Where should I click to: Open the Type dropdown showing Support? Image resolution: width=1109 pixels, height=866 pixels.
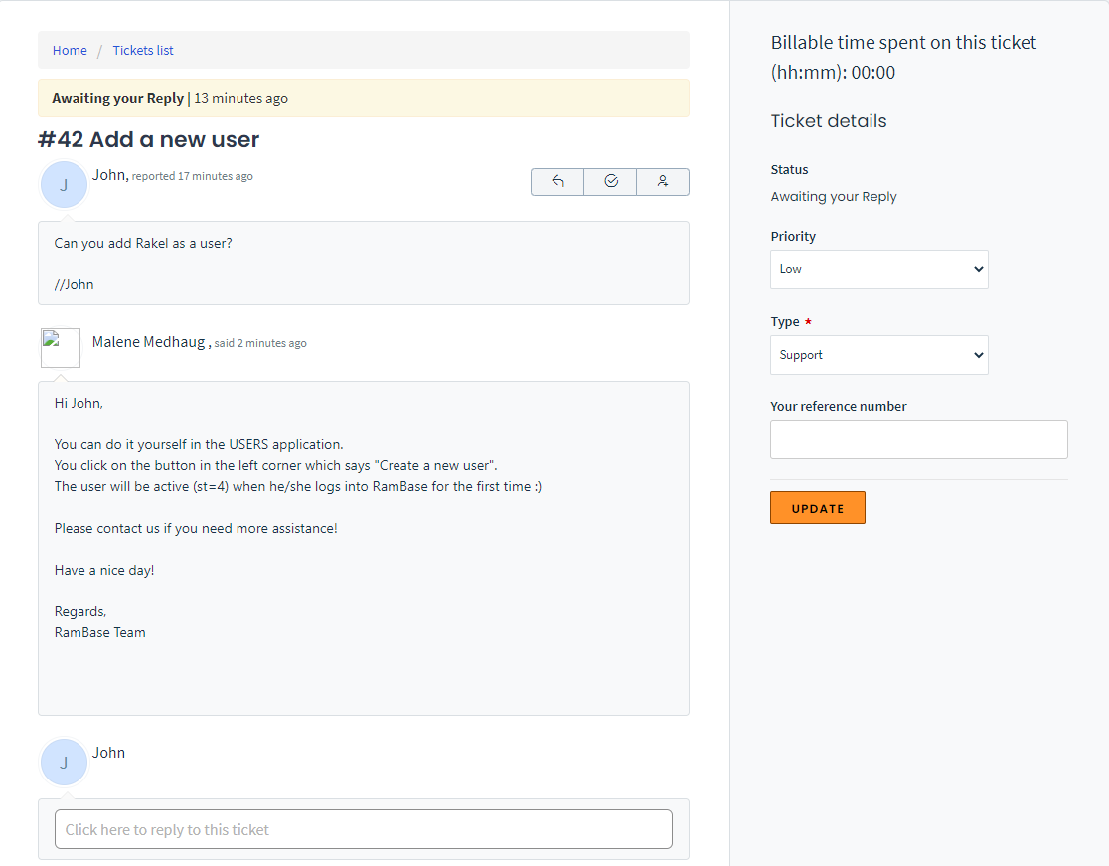[878, 355]
